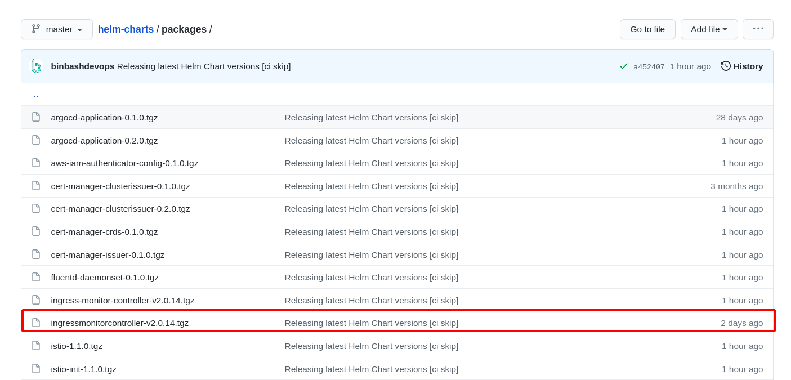Click file icon beside cert-manager-issuer-0.1.0.tgz
The height and width of the screenshot is (380, 791).
tap(36, 254)
